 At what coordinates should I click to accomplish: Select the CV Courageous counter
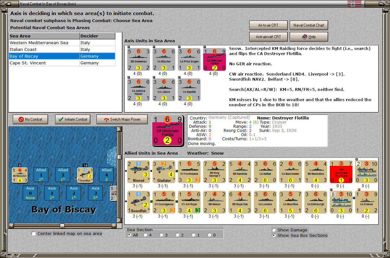[164, 202]
